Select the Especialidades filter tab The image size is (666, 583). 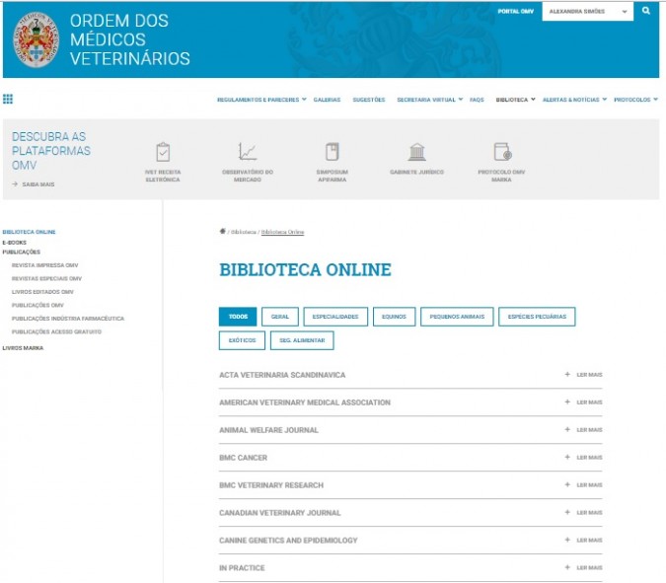pos(335,317)
